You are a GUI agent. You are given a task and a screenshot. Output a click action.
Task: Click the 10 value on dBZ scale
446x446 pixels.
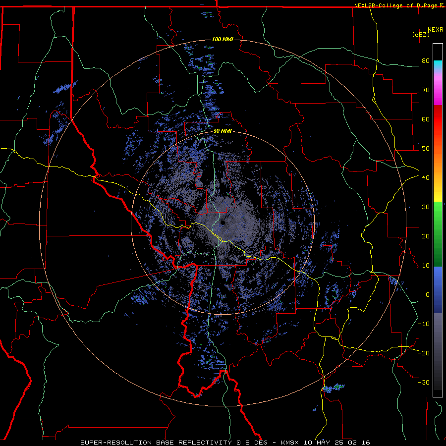[x=426, y=266]
